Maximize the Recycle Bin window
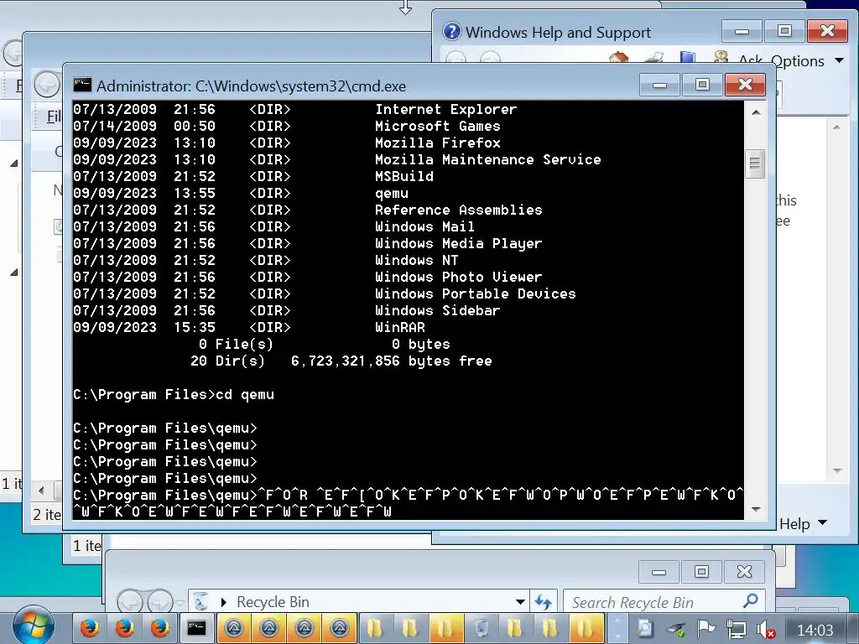The image size is (859, 644). coord(702,572)
